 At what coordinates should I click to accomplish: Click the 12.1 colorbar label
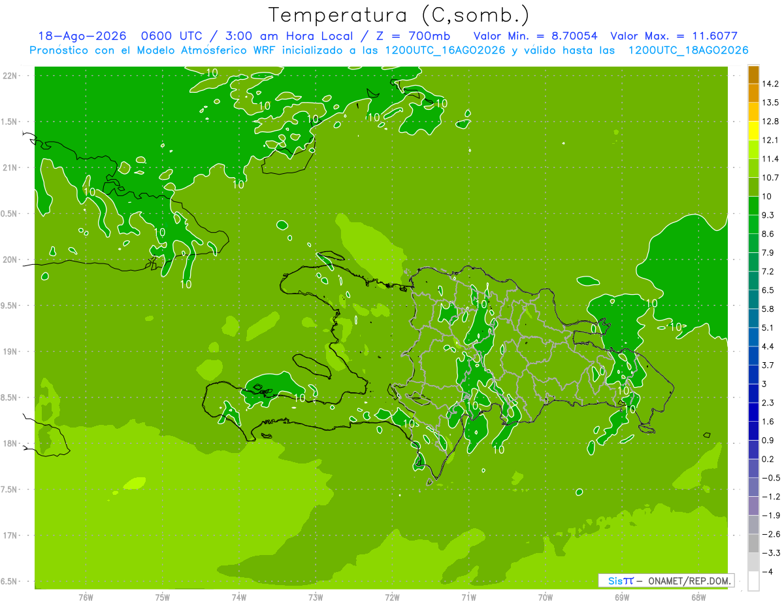[770, 140]
